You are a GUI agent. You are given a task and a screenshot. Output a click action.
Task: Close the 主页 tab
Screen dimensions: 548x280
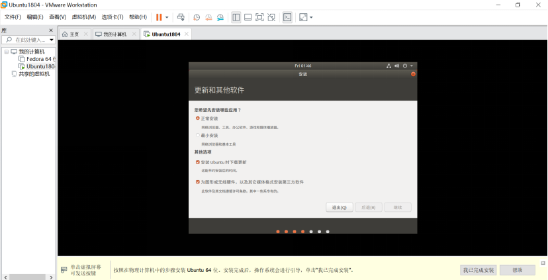[85, 34]
